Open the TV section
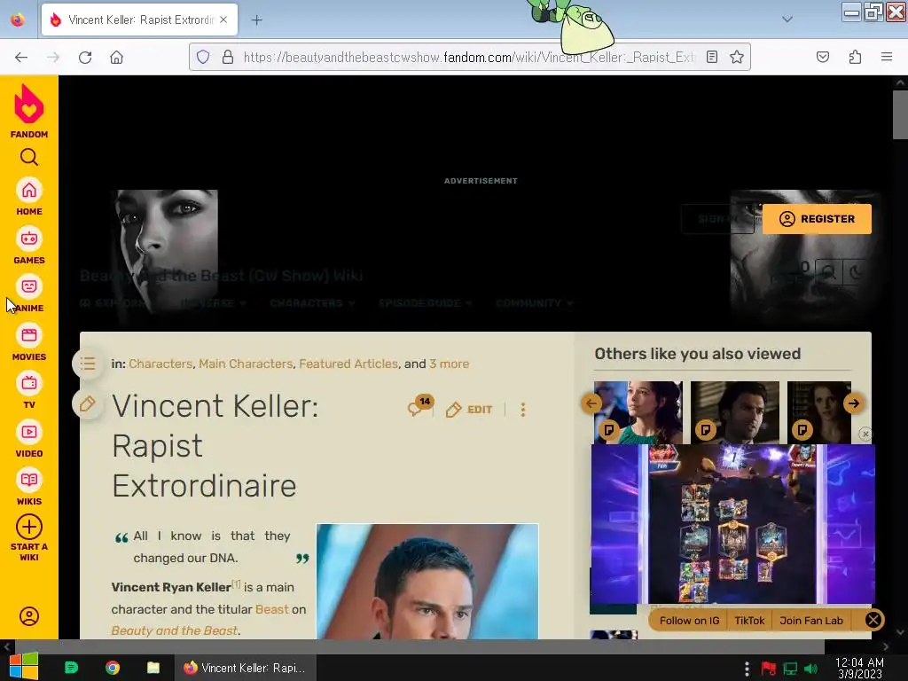 tap(29, 391)
